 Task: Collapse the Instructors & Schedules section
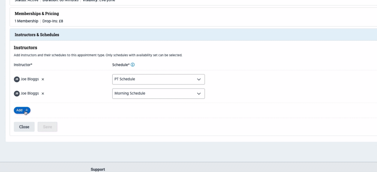pyautogui.click(x=37, y=35)
